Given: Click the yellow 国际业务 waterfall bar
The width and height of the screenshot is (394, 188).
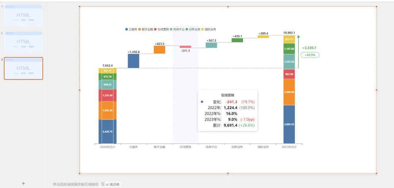Looking at the screenshot, I should [263, 37].
